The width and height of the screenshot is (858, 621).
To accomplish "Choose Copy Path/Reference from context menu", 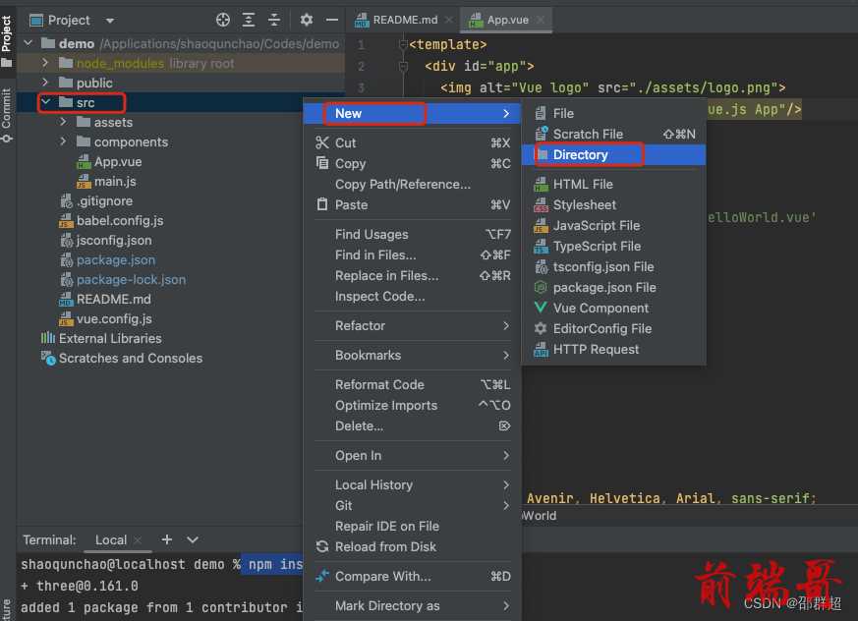I will click(x=412, y=185).
